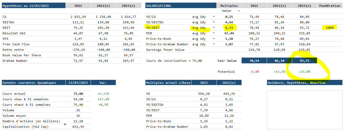Select the VALORISATIONS header cell

(x=181, y=5)
